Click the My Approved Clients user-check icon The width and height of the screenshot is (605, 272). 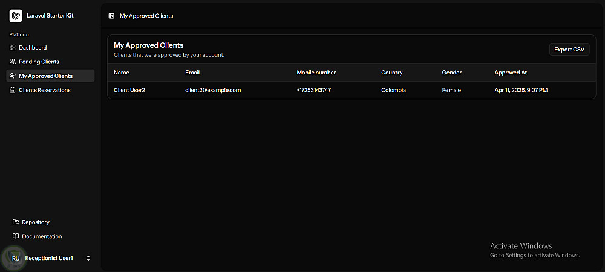tap(13, 76)
